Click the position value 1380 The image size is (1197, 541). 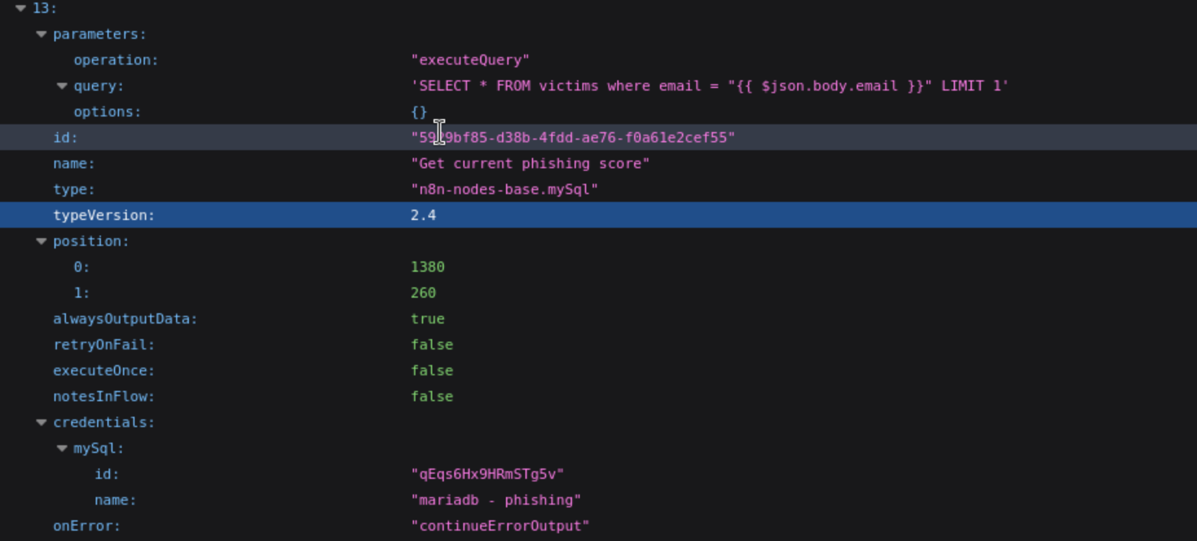tap(427, 267)
